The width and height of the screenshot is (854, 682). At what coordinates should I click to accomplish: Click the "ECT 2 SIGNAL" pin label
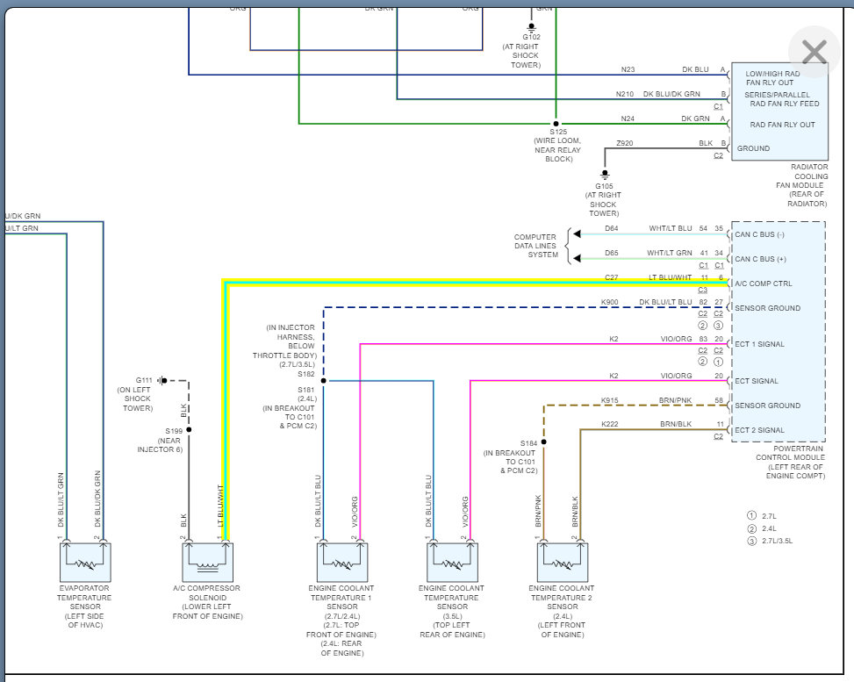759,430
